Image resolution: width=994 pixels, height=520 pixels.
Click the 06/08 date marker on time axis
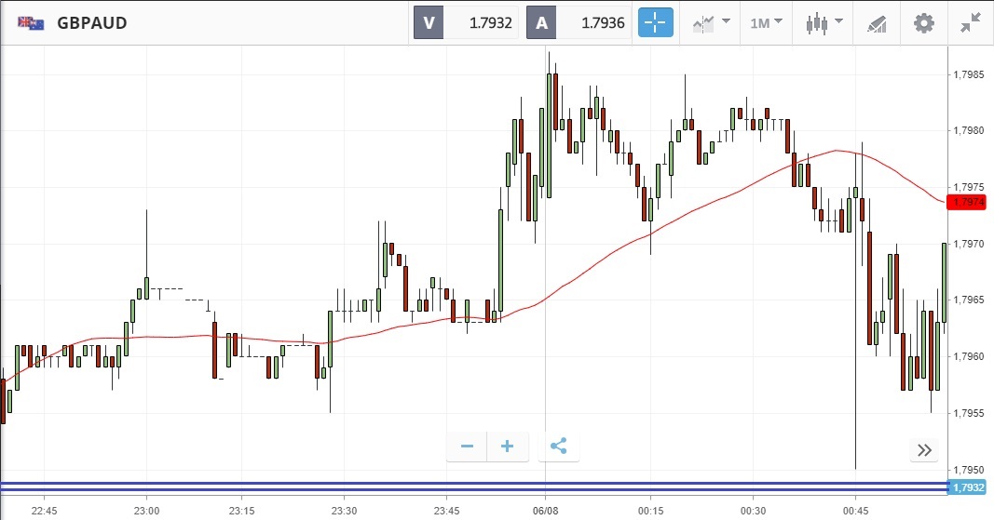[x=545, y=512]
